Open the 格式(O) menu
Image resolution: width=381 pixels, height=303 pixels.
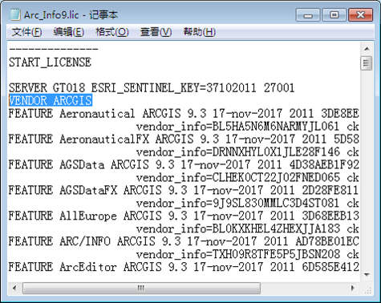[x=112, y=32]
